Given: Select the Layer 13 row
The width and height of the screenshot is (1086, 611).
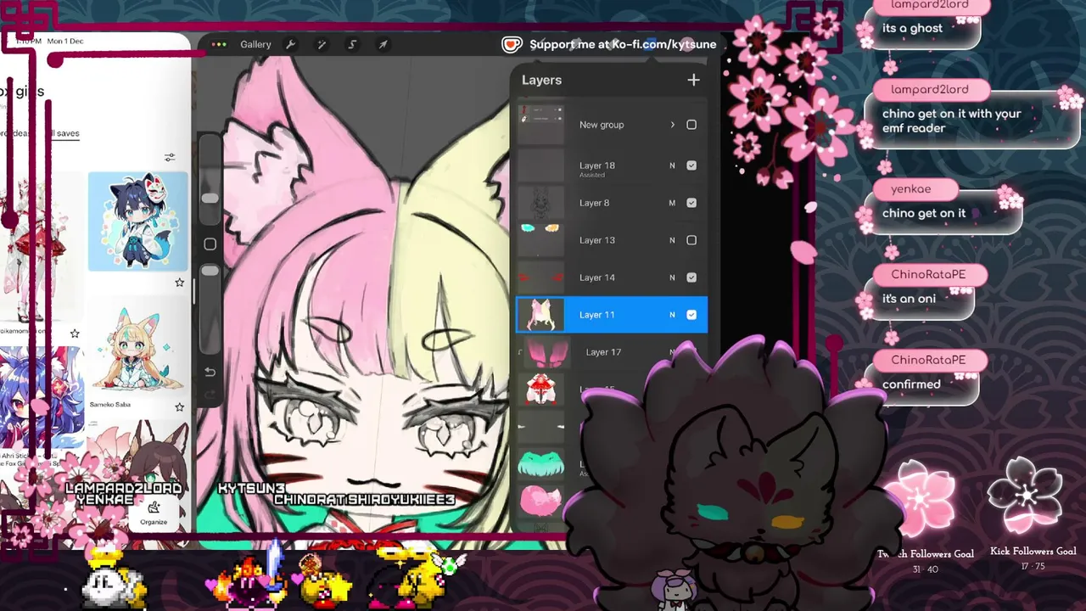Looking at the screenshot, I should (612, 240).
